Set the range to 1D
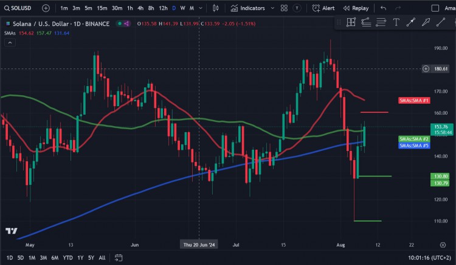 pos(10,258)
